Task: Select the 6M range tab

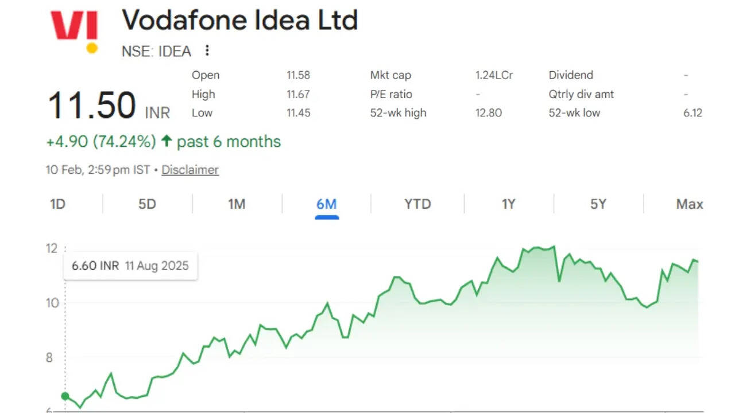Action: (326, 204)
